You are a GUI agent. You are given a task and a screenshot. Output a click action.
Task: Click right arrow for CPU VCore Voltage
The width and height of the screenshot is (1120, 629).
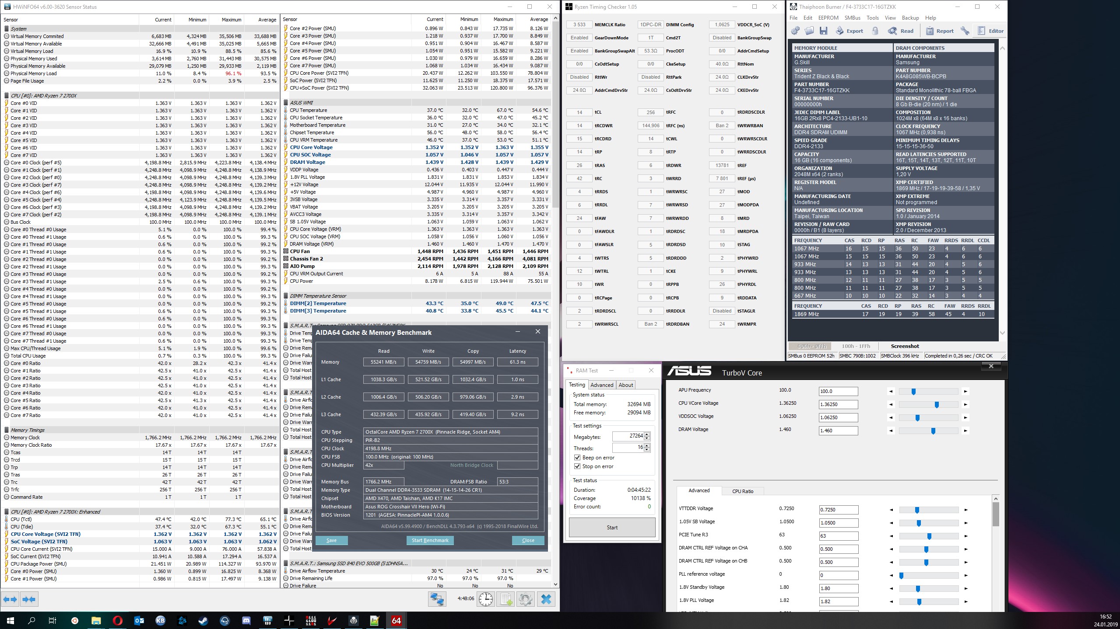[x=966, y=405]
